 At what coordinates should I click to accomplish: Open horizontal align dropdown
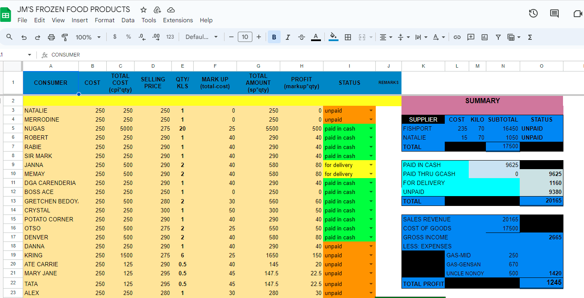tap(386, 37)
